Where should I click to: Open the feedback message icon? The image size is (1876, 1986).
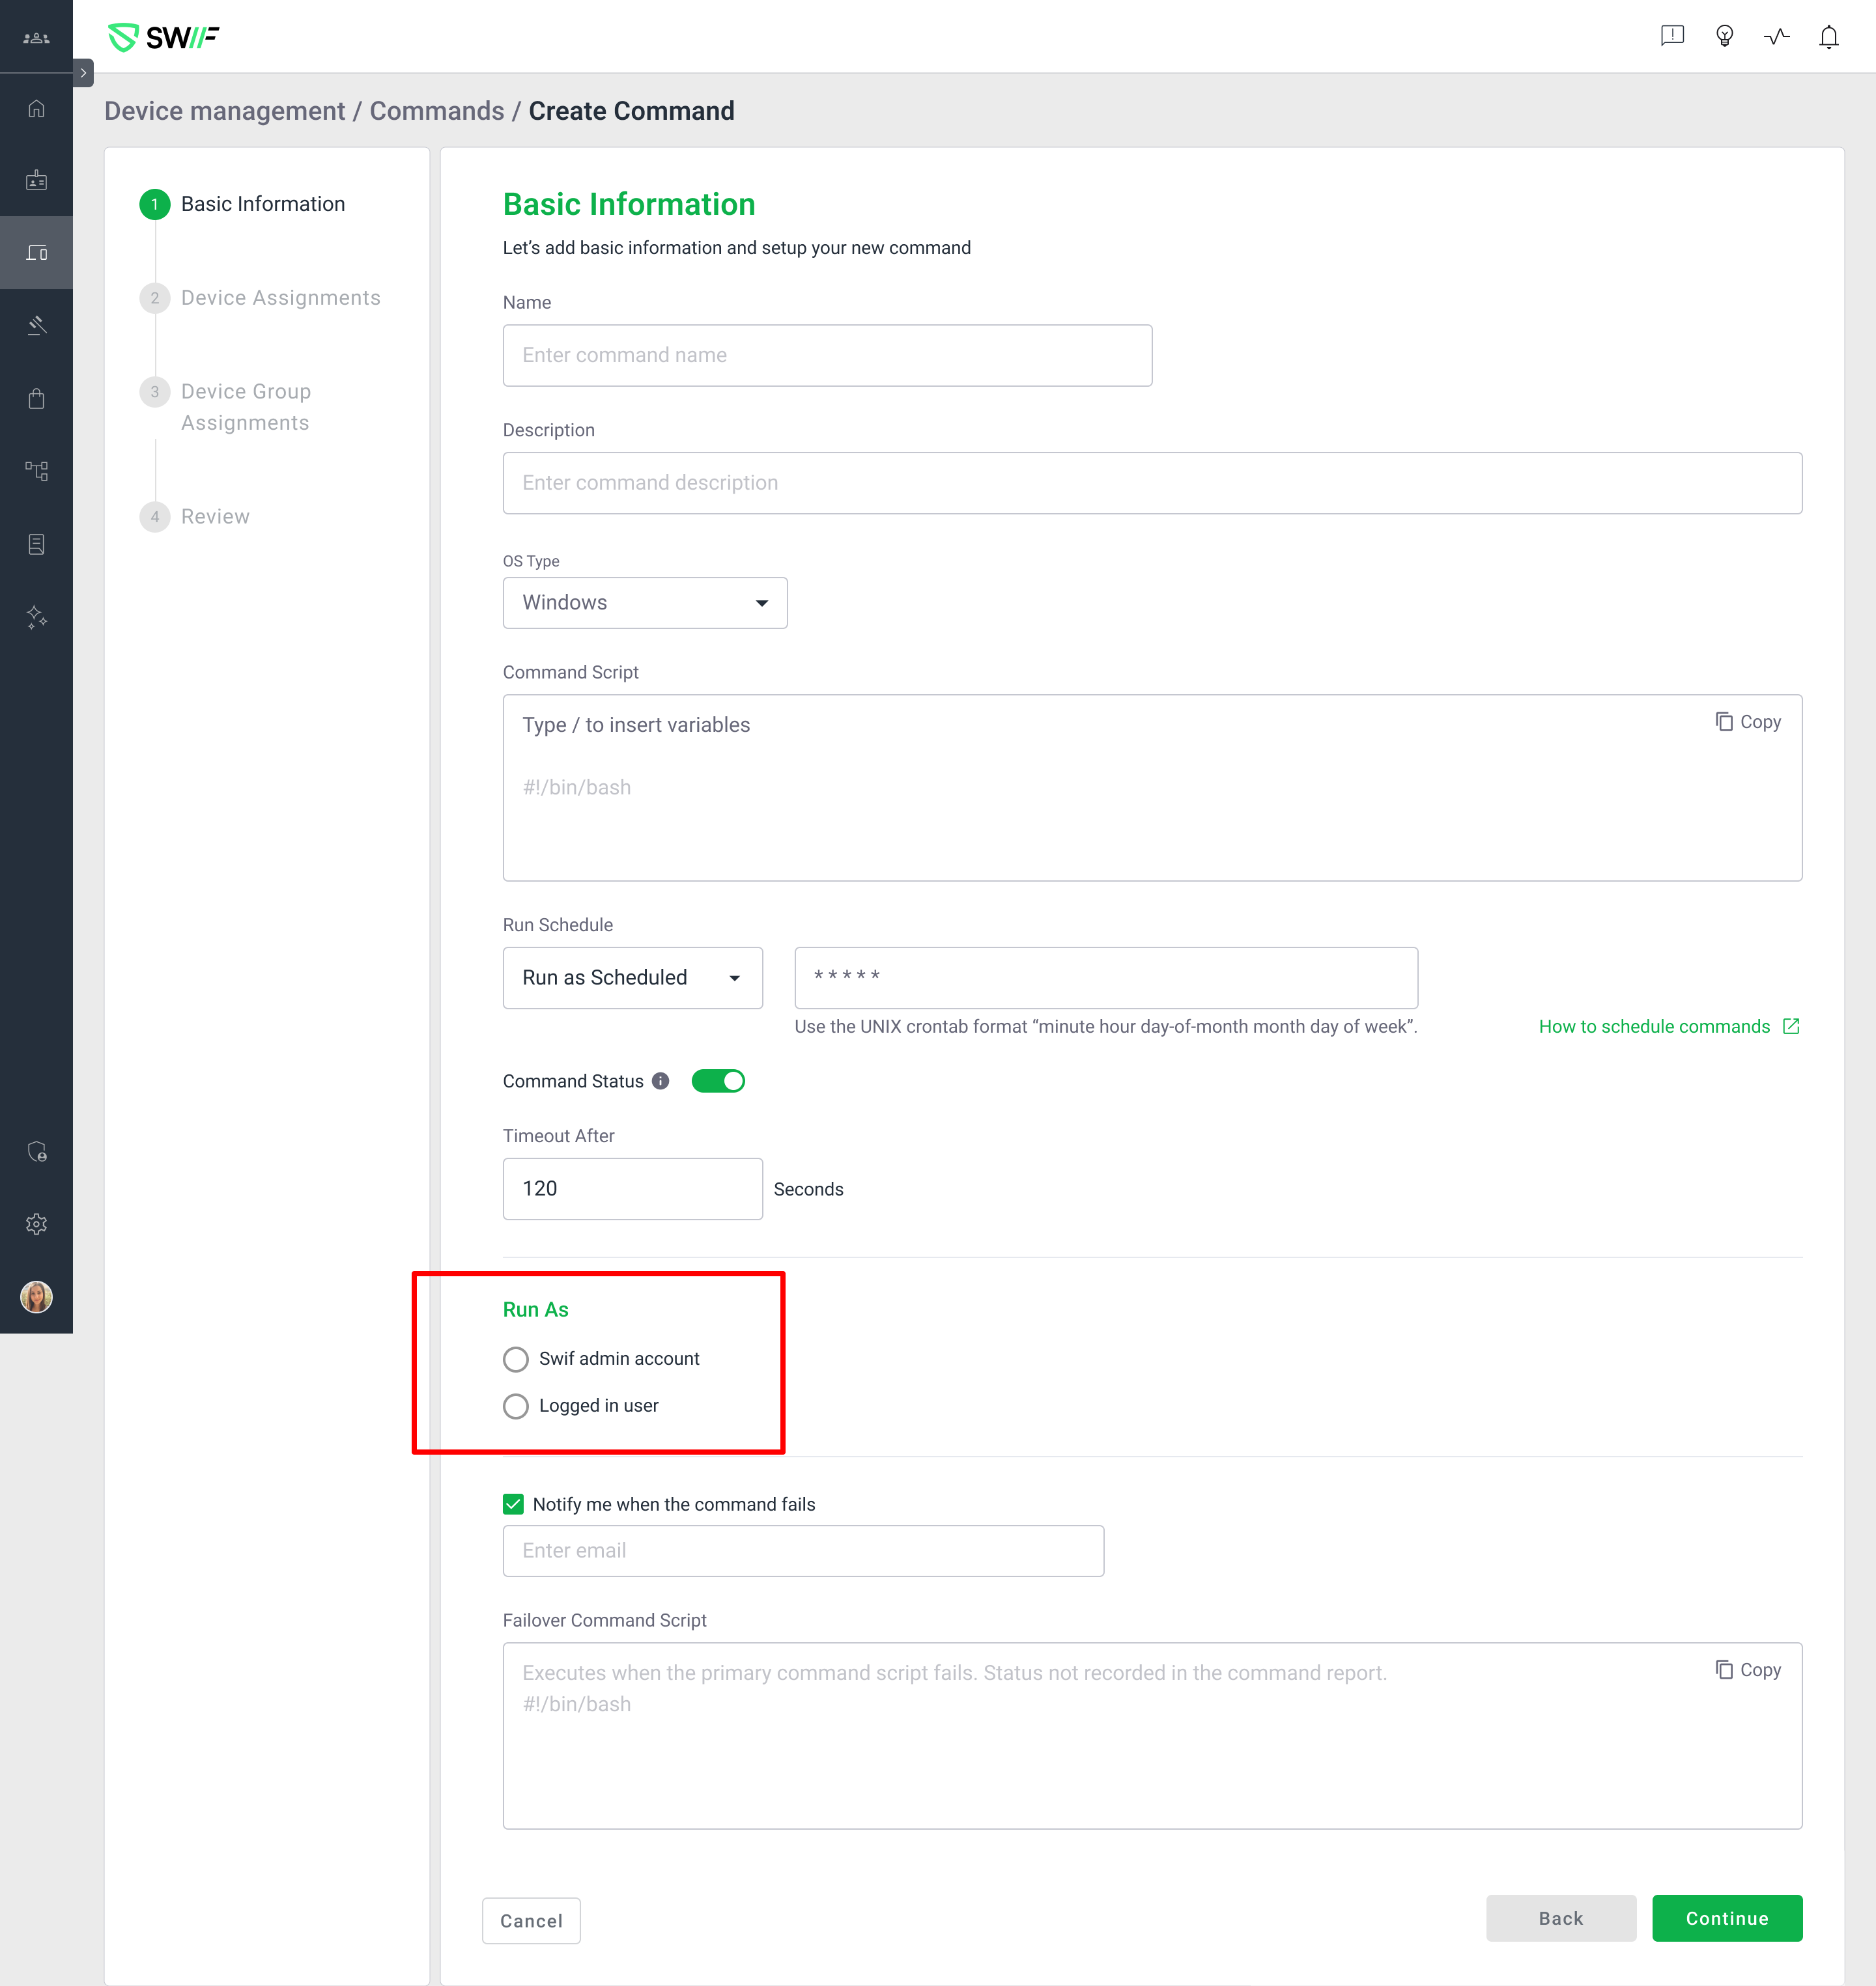[1672, 37]
